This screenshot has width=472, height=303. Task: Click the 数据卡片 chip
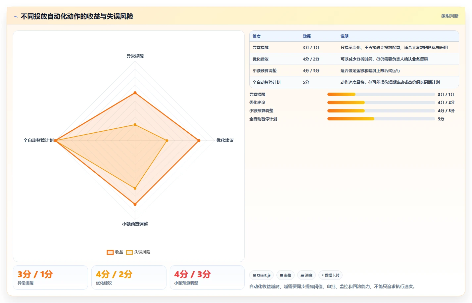[330, 275]
